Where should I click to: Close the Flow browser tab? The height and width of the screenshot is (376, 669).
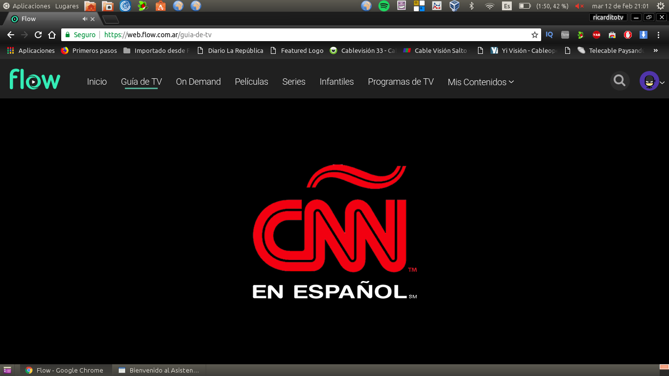[93, 19]
